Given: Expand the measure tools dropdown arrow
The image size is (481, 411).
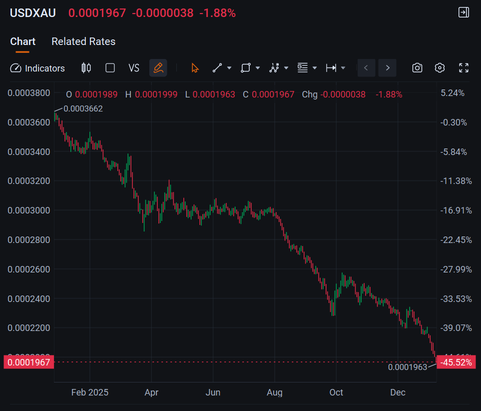Looking at the screenshot, I should (x=343, y=68).
